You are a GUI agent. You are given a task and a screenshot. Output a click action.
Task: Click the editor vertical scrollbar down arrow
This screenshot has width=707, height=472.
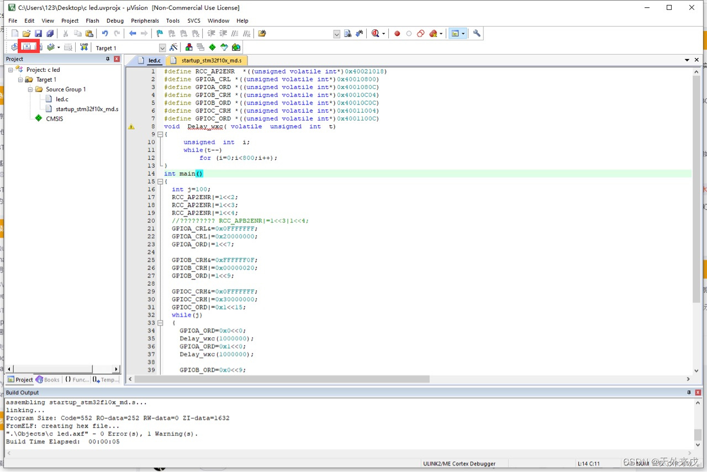(697, 371)
